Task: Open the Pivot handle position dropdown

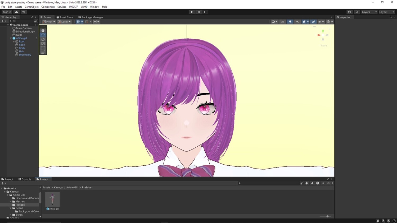Action: coord(49,22)
